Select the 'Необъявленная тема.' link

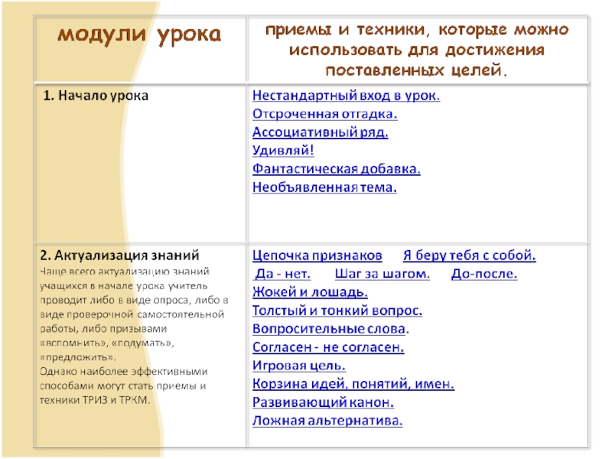click(324, 187)
